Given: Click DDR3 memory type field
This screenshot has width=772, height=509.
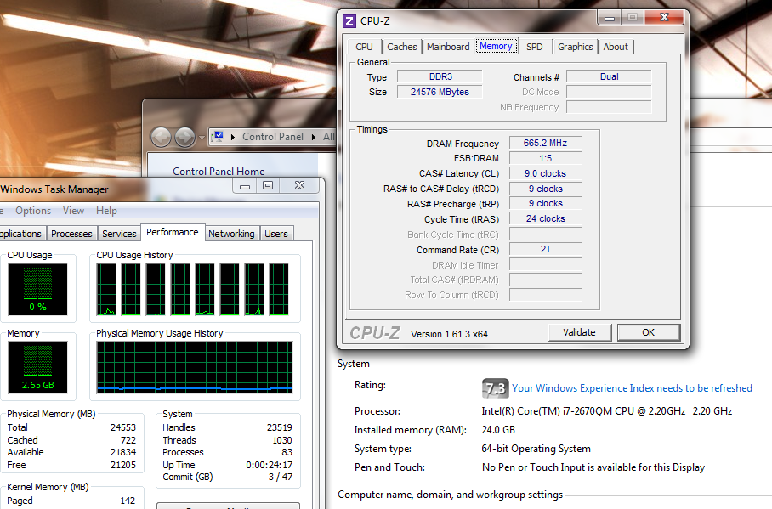Looking at the screenshot, I should tap(440, 76).
